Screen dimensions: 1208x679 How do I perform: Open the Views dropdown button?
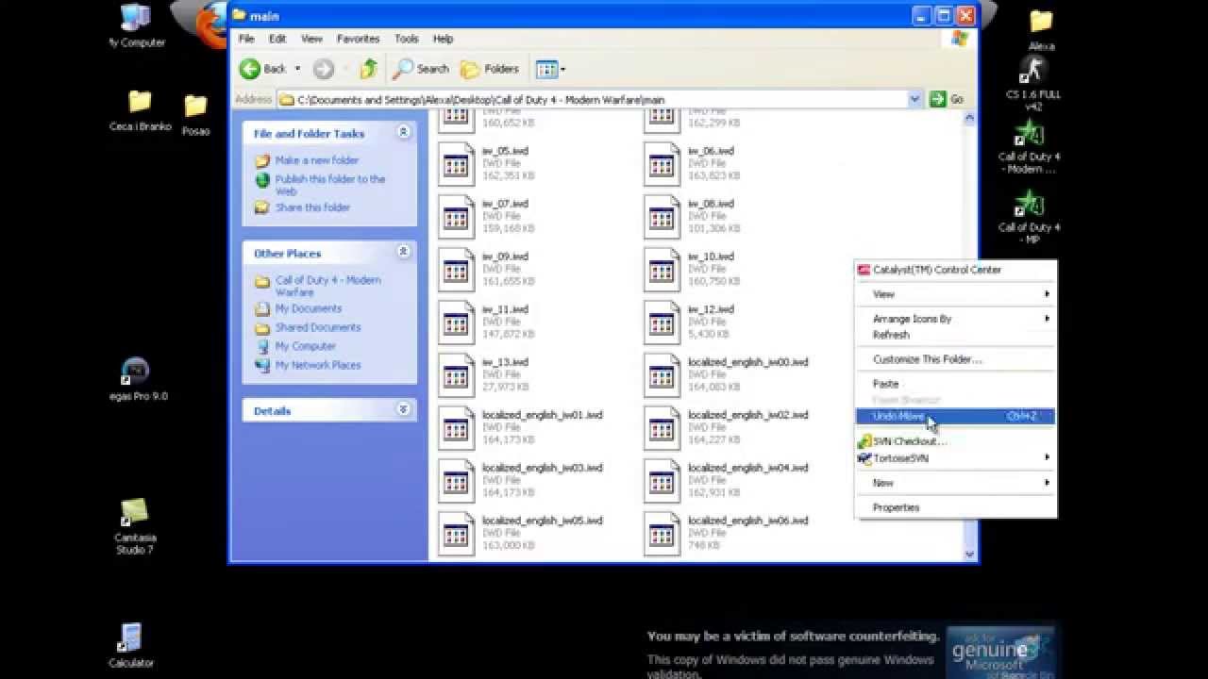click(550, 69)
